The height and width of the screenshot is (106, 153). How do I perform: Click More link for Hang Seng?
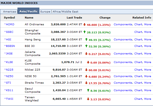click(x=148, y=40)
